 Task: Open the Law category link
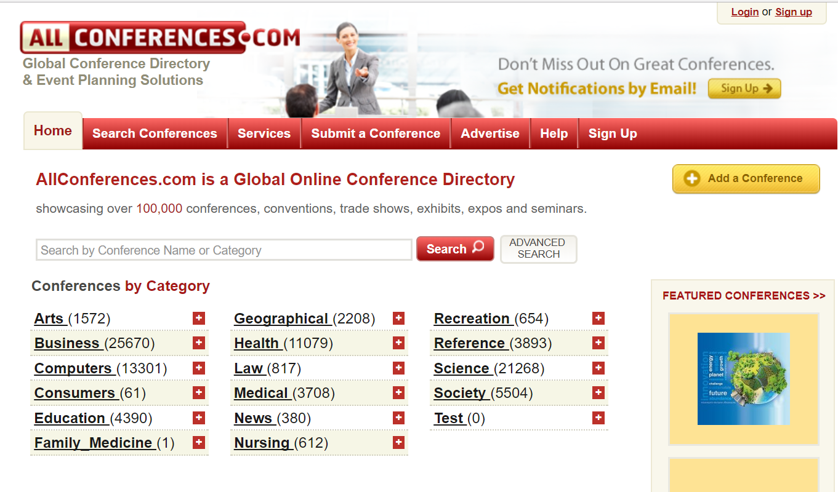249,368
